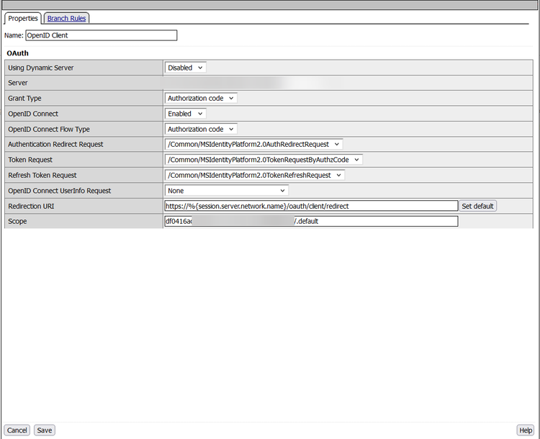The height and width of the screenshot is (439, 540).
Task: Click the Redirection URI text field
Action: coord(311,206)
